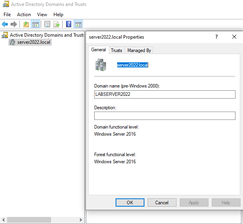Click into the Description text field

click(165, 116)
